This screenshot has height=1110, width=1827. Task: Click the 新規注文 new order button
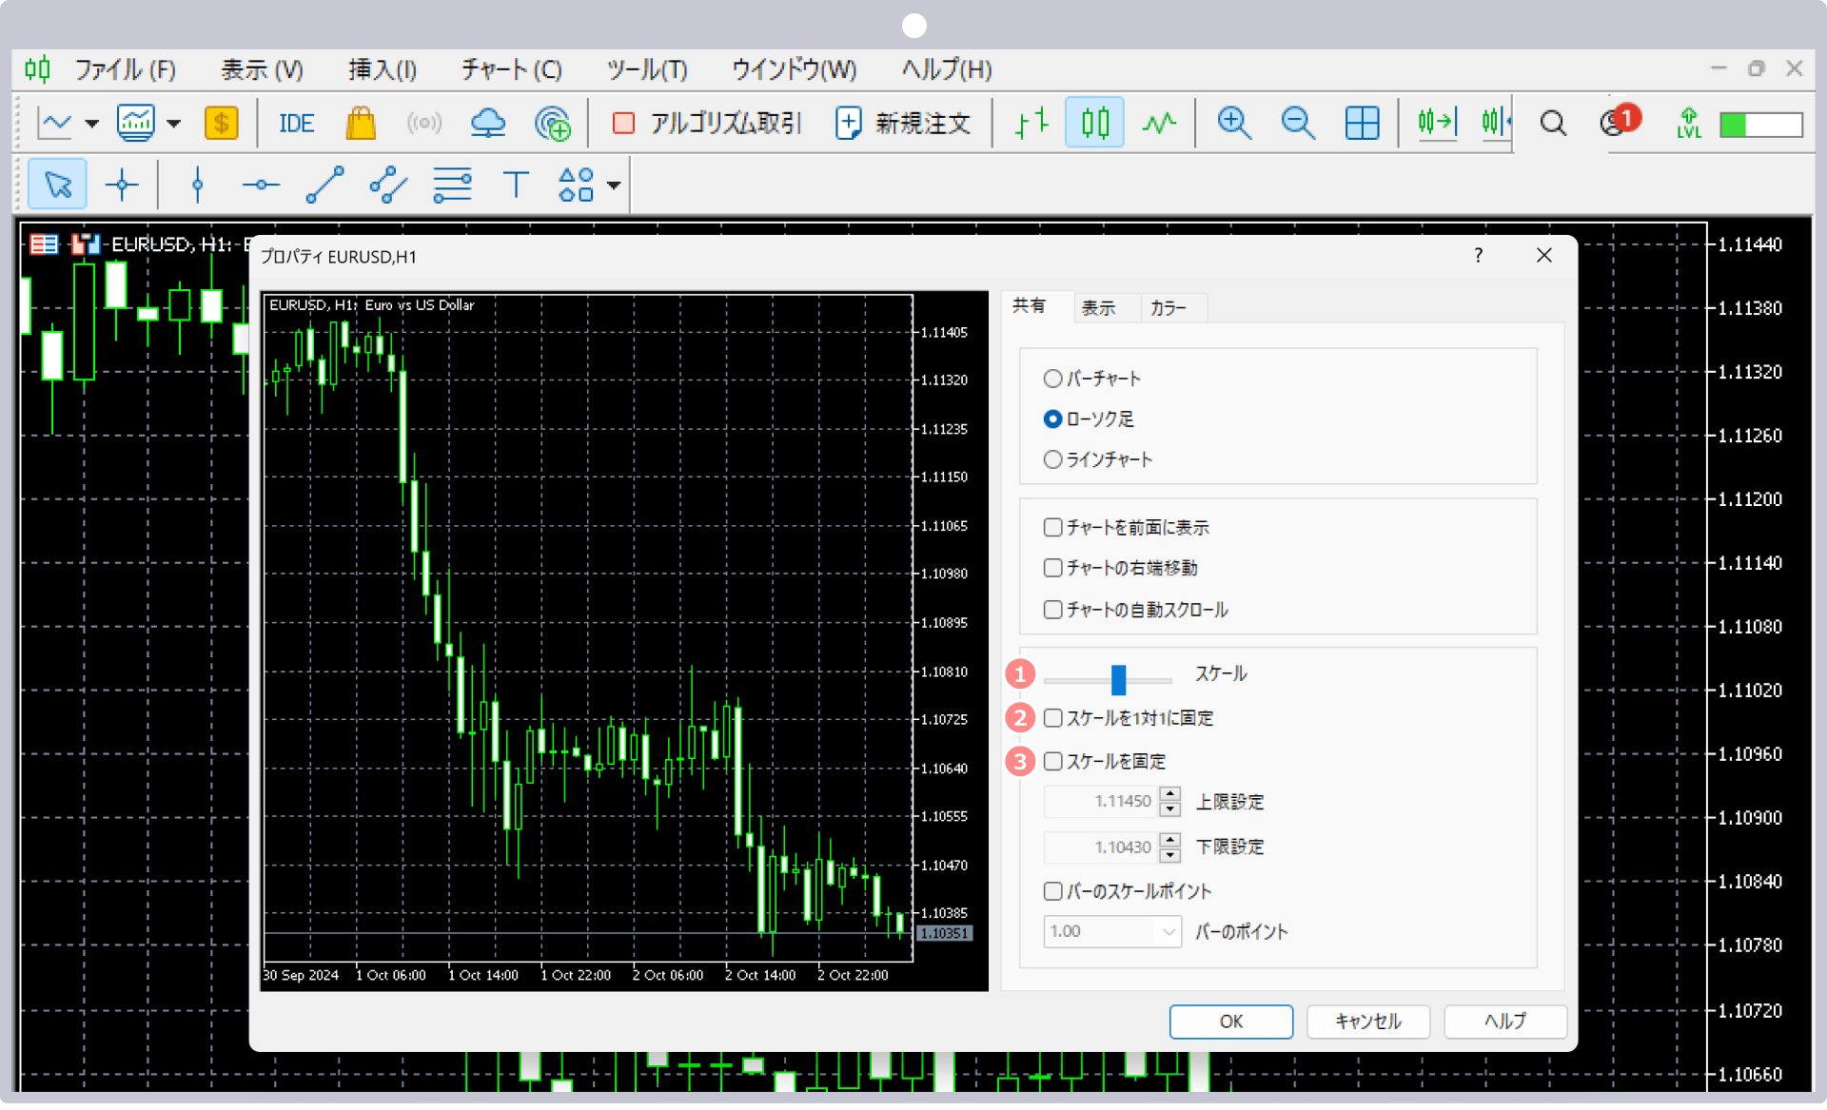pos(902,124)
